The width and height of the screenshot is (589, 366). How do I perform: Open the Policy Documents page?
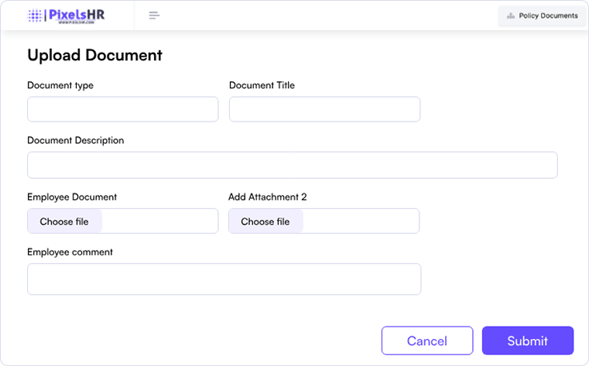coord(542,15)
